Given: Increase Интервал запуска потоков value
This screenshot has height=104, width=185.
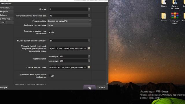Looking at the screenshot, I should [x=89, y=15].
